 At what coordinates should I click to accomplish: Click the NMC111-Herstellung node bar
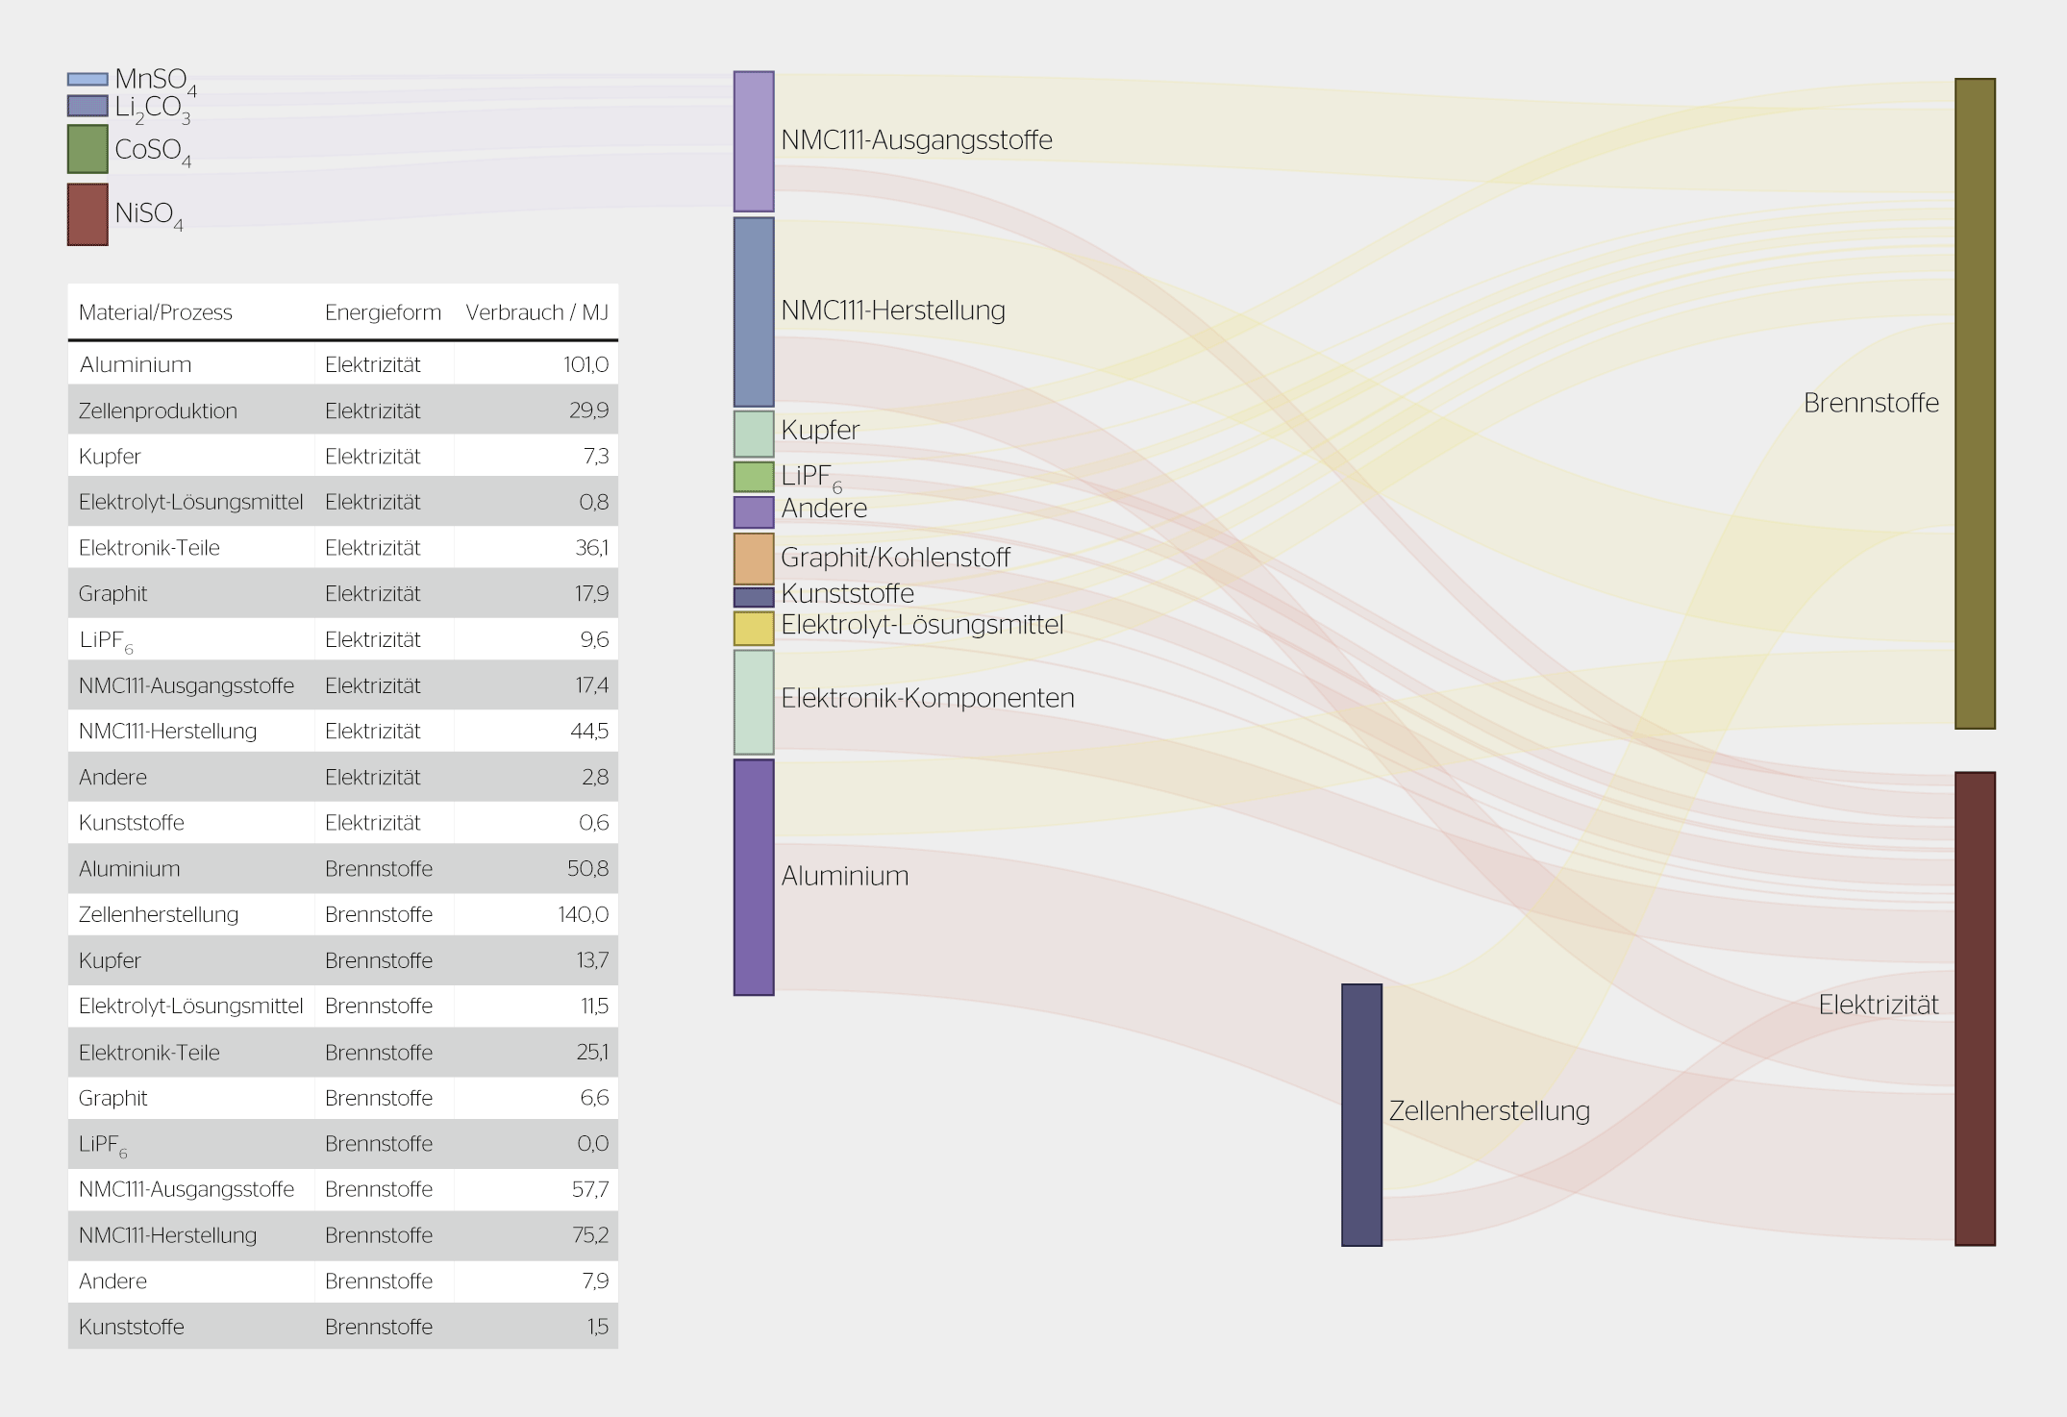[754, 311]
